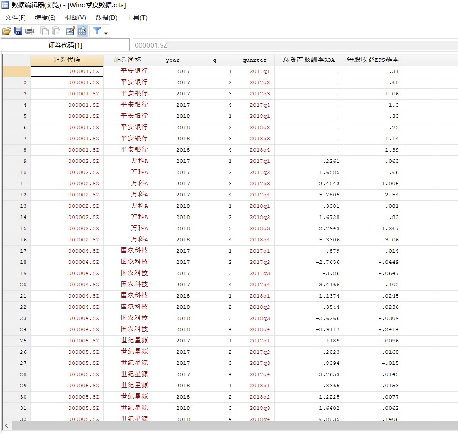Toggle Browse mode magnifier icon
Image resolution: width=458 pixels, height=434 pixels.
pos(82,31)
